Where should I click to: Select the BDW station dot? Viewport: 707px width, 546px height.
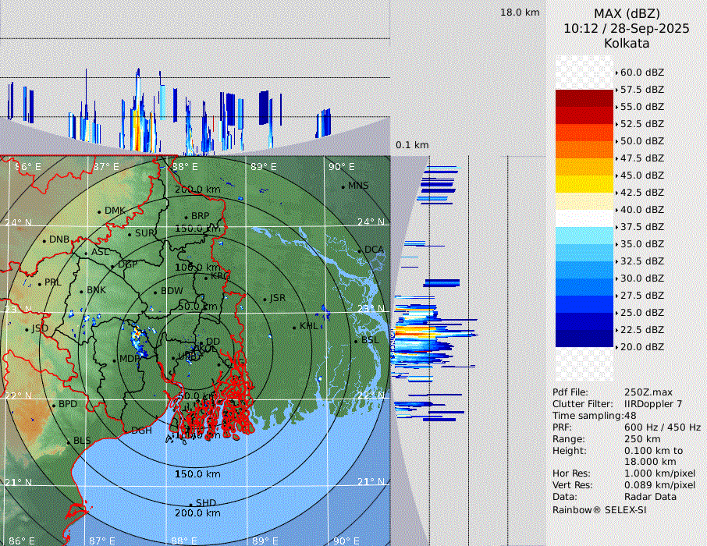(155, 292)
